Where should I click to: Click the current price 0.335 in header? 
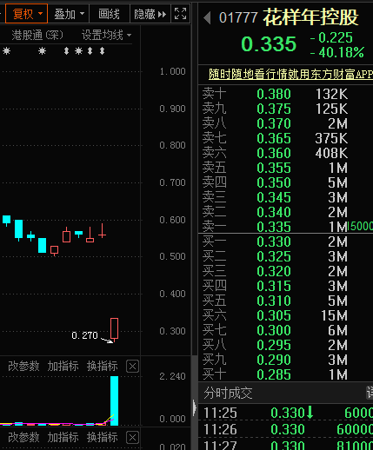pyautogui.click(x=269, y=44)
